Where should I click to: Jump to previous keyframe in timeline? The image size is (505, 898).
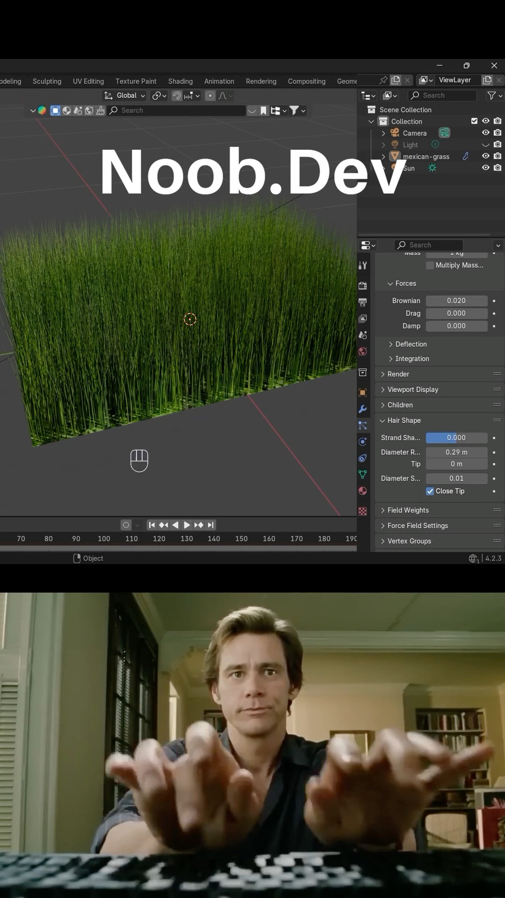coord(163,525)
